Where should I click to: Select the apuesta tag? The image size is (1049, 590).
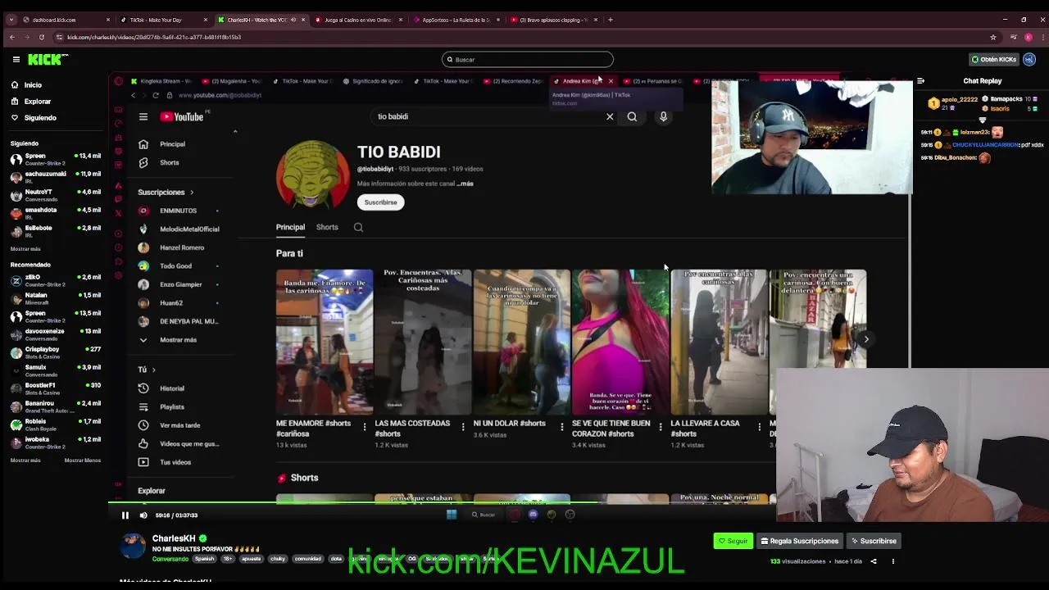click(x=251, y=559)
